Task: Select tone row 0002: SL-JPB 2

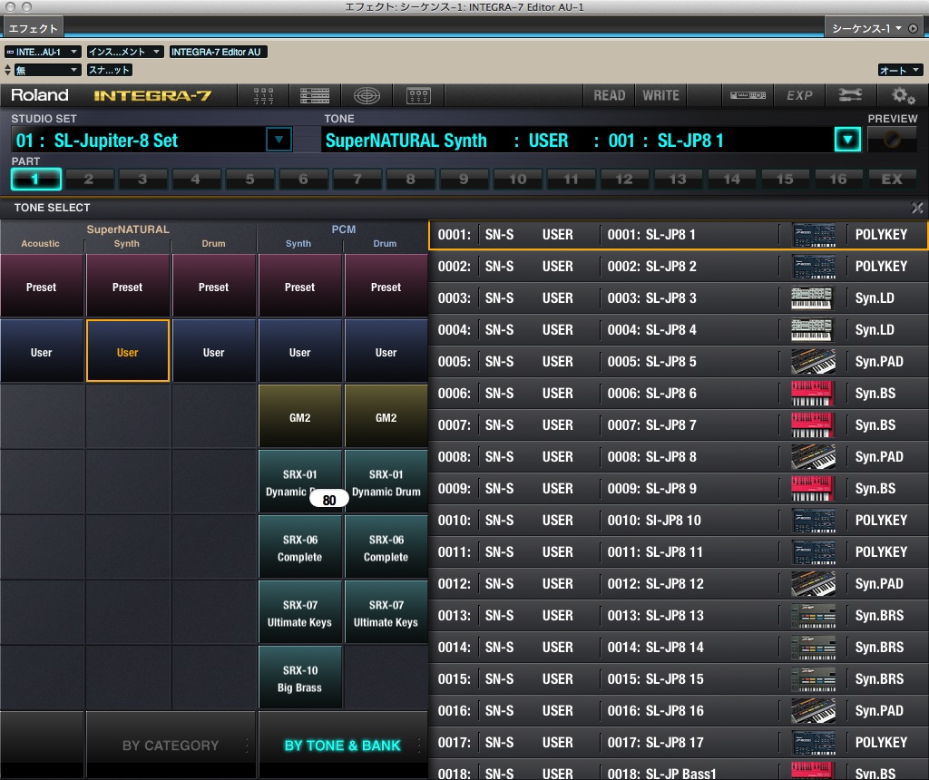Action: [x=679, y=267]
